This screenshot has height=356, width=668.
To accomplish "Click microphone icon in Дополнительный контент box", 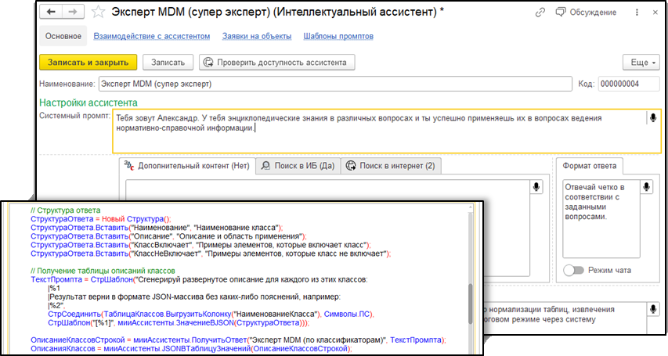I will tap(537, 187).
